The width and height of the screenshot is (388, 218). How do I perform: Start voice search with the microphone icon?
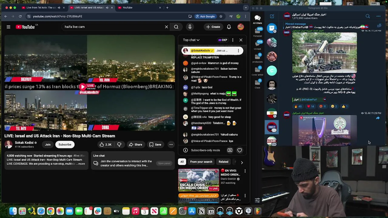tap(190, 27)
